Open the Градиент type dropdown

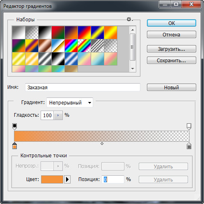[70, 102]
